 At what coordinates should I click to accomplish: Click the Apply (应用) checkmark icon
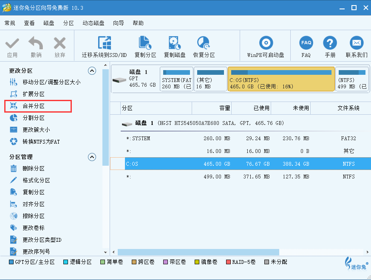[12, 43]
